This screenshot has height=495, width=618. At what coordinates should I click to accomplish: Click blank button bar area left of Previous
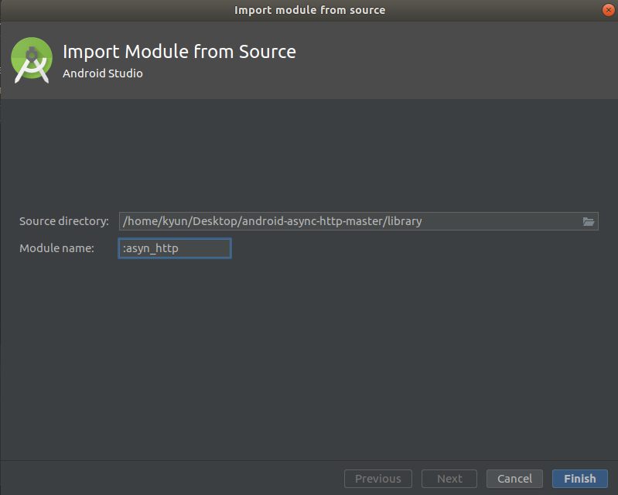pyautogui.click(x=170, y=479)
